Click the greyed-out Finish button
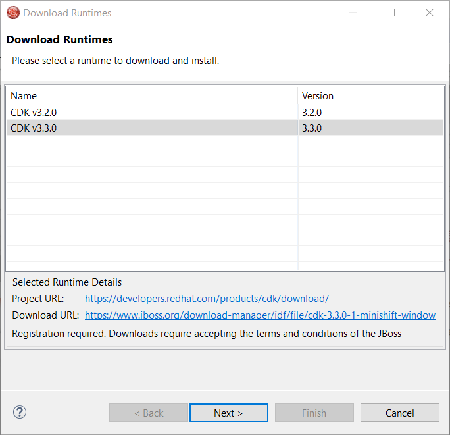This screenshot has width=450, height=435. pos(314,413)
